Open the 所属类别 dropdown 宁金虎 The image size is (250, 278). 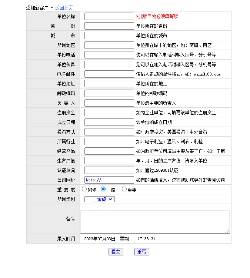[x=100, y=199]
